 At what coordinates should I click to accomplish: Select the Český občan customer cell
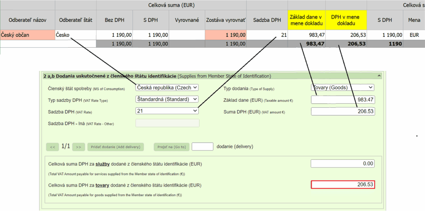click(x=27, y=35)
